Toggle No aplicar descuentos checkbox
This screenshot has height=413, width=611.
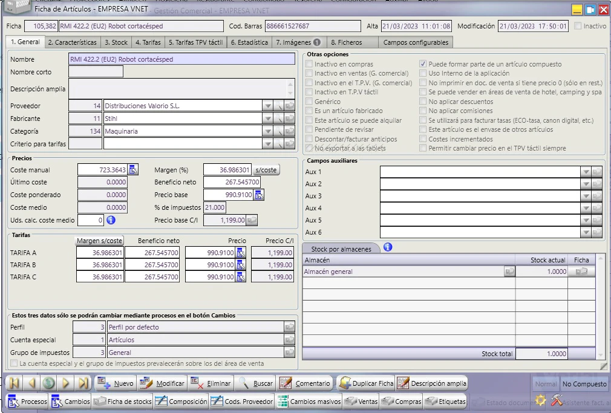pos(423,102)
